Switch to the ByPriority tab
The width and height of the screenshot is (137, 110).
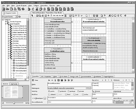click(x=14, y=84)
